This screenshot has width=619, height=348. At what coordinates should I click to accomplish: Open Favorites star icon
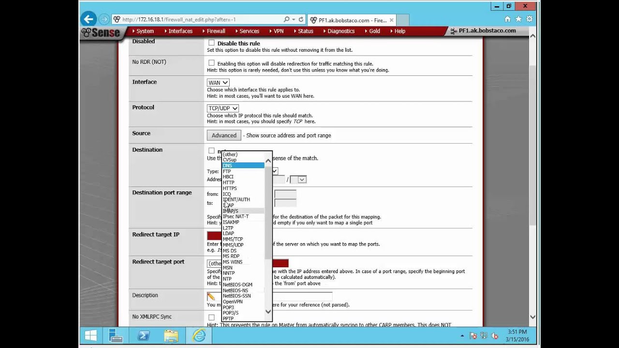518,19
